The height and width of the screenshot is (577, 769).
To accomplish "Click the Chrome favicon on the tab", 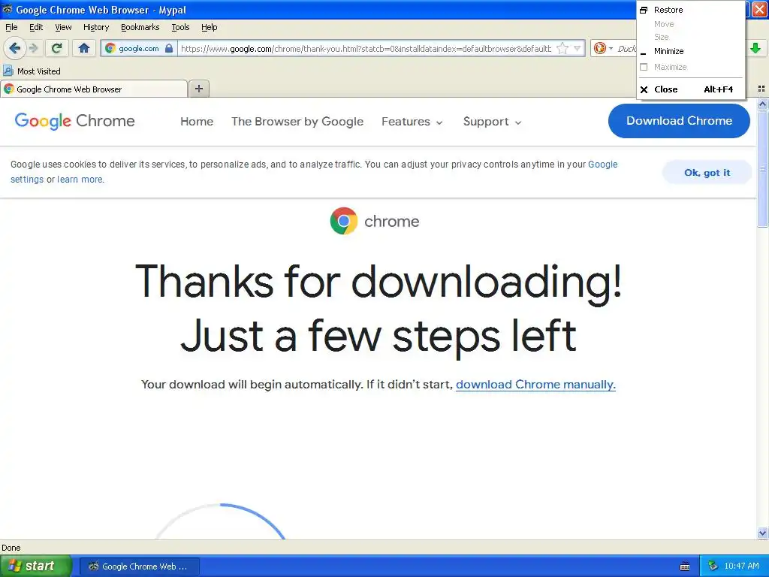I will tap(9, 89).
